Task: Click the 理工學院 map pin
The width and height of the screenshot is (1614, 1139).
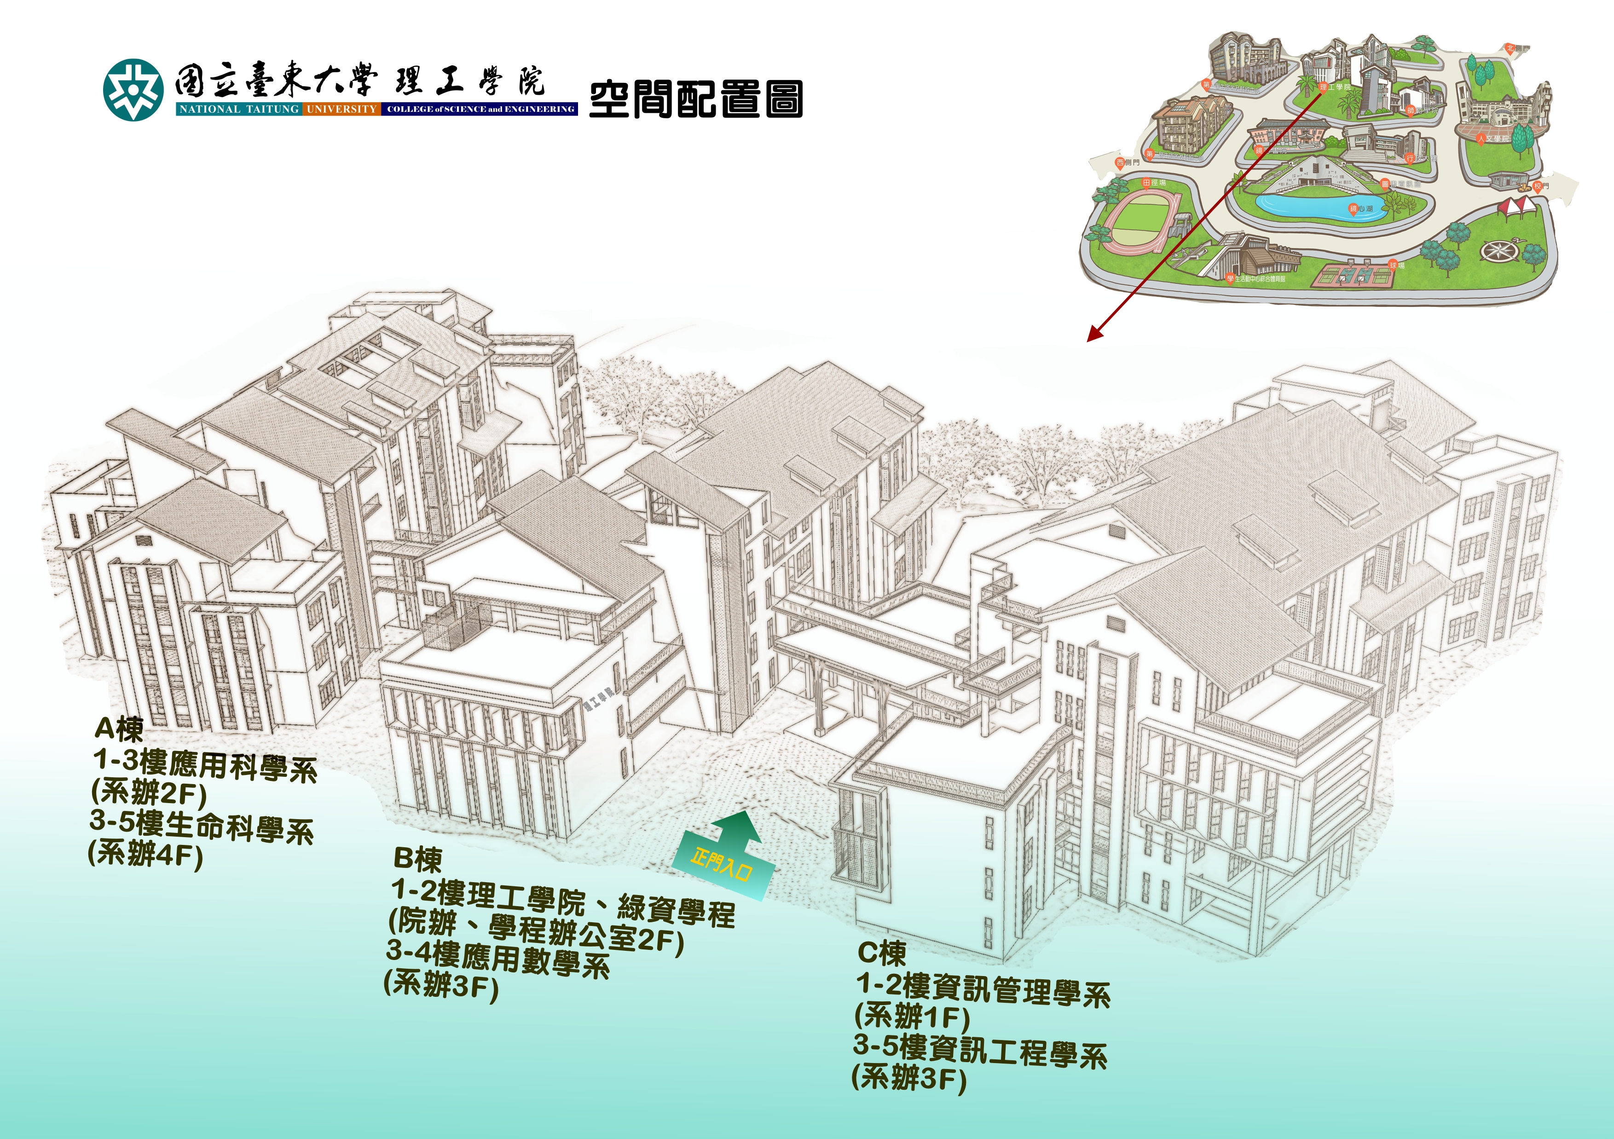Action: tap(1323, 87)
